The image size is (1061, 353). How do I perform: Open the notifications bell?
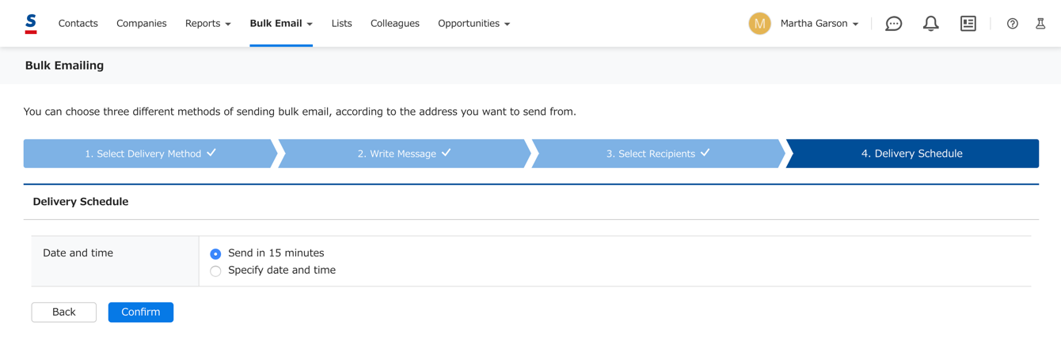pos(930,24)
